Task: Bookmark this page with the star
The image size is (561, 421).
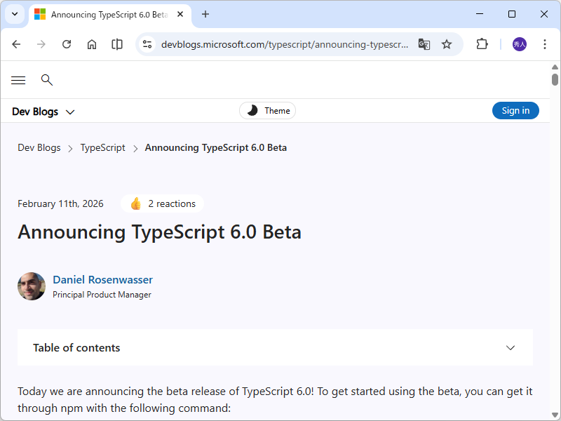Action: click(x=447, y=44)
